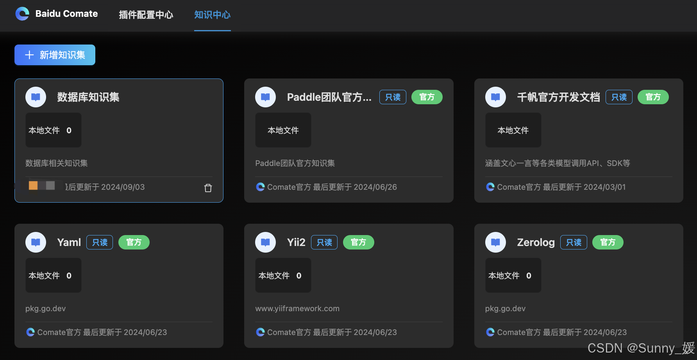Open the Paddle团队官方... knowledge set title
The width and height of the screenshot is (697, 360).
(329, 97)
